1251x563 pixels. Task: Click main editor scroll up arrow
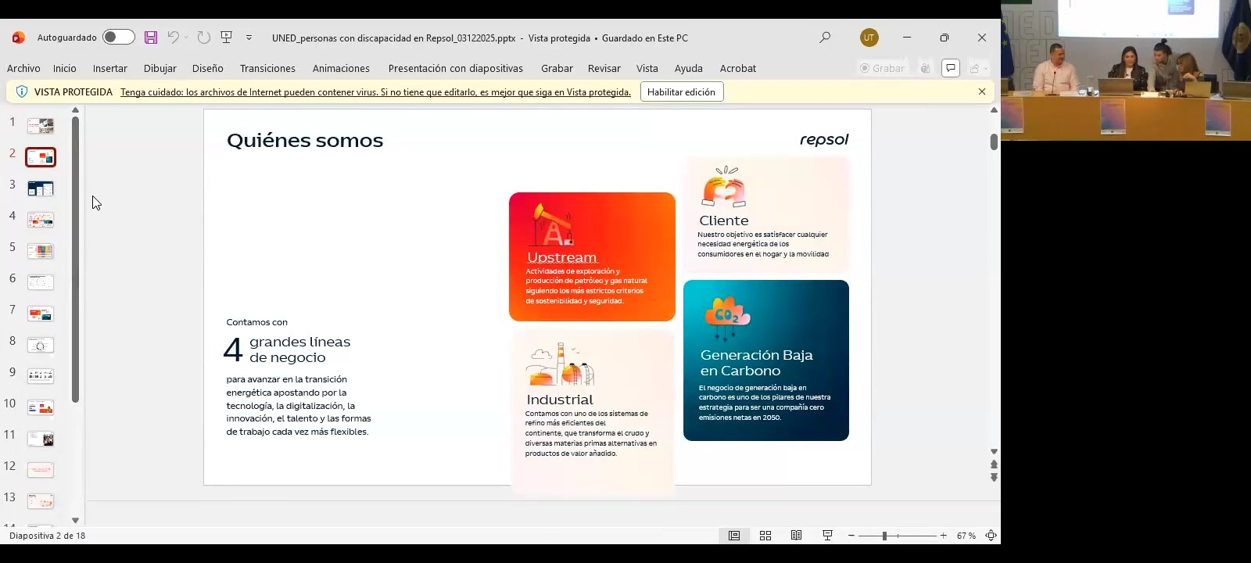click(994, 110)
